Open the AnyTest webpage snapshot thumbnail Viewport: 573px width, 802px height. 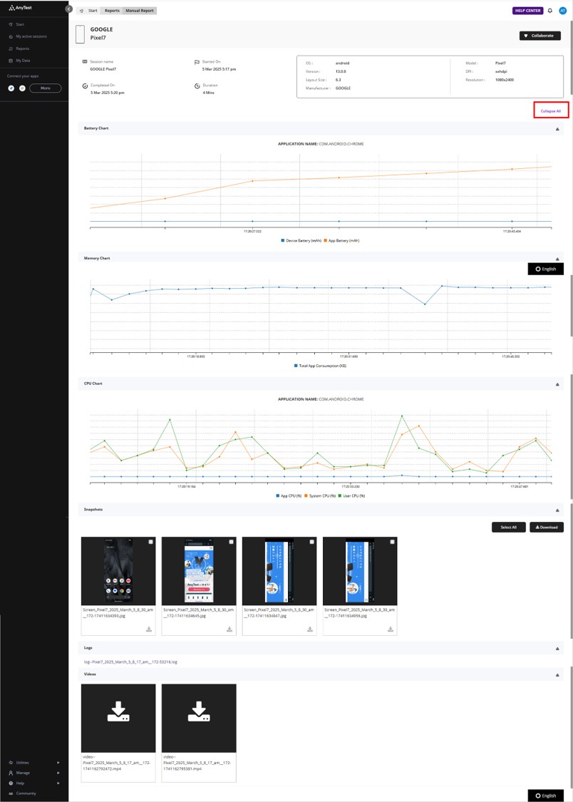pyautogui.click(x=199, y=571)
